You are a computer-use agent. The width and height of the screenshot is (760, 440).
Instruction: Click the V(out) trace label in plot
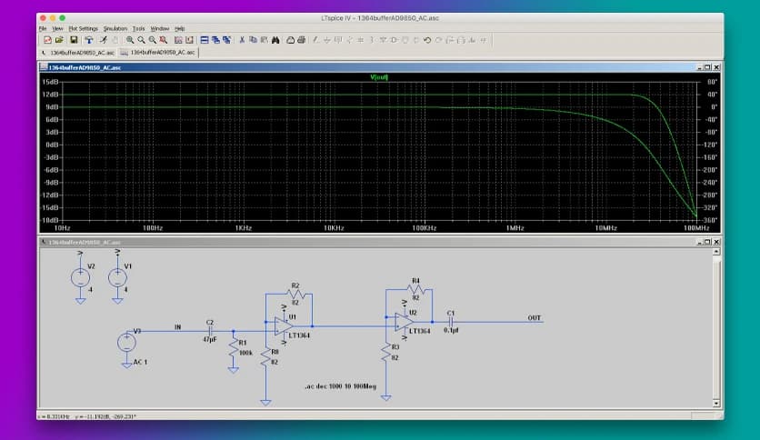[379, 77]
